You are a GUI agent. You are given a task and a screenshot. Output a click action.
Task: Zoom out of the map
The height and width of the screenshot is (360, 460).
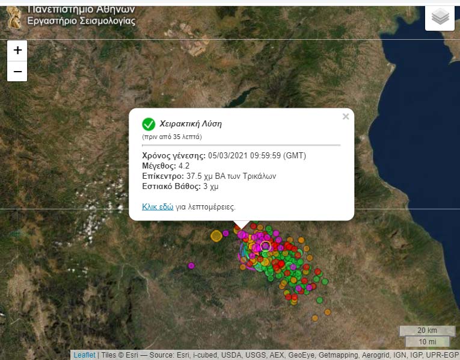(x=17, y=72)
